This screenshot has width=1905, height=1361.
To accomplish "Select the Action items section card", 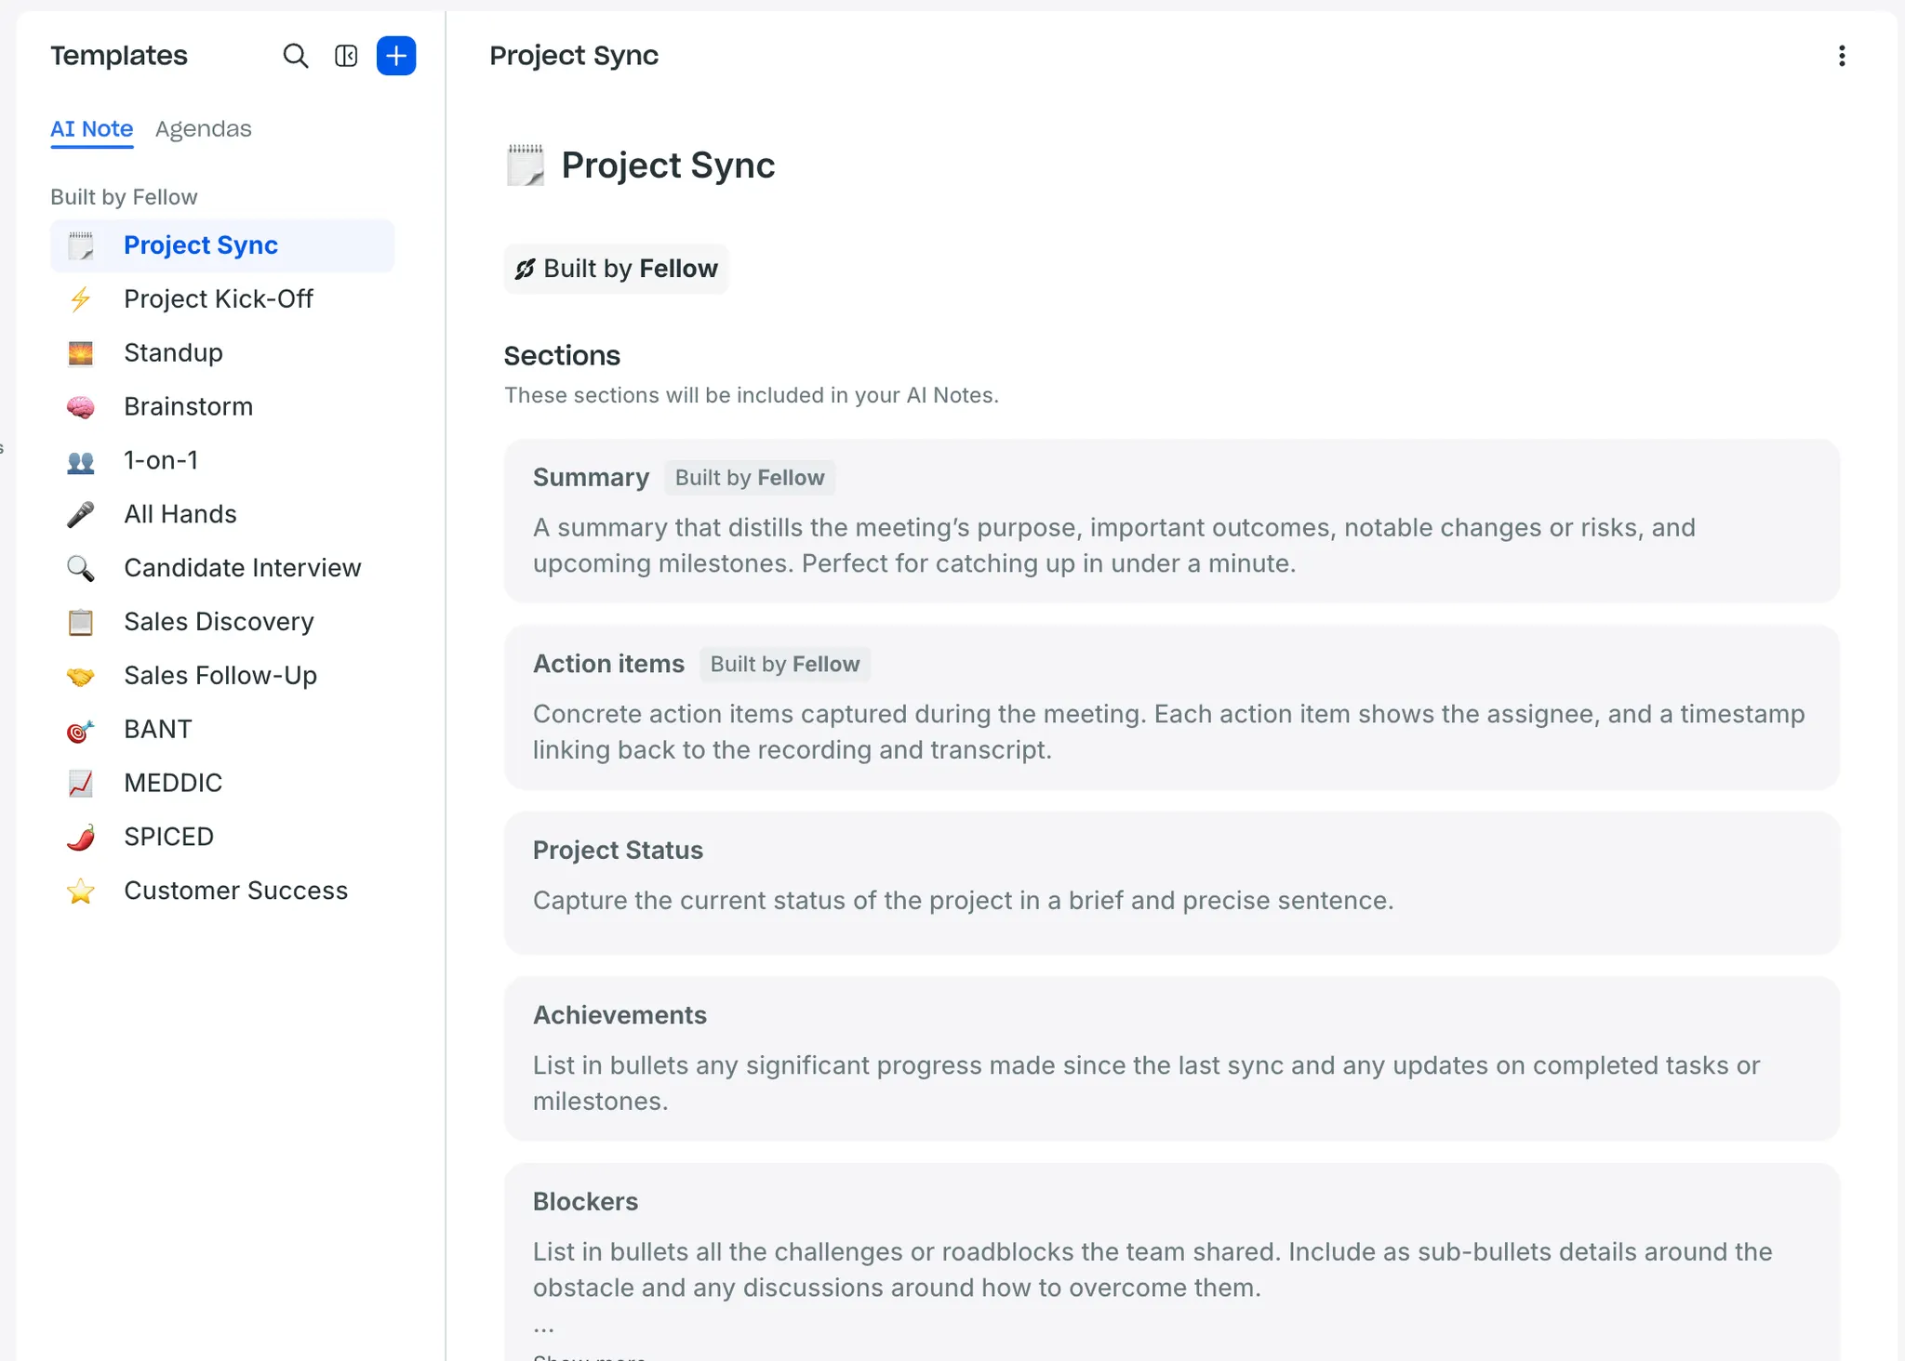I will (x=1171, y=707).
